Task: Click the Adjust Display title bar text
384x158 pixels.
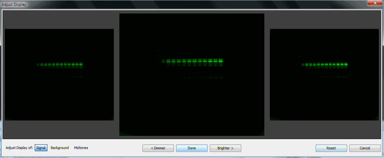Action: pos(14,4)
